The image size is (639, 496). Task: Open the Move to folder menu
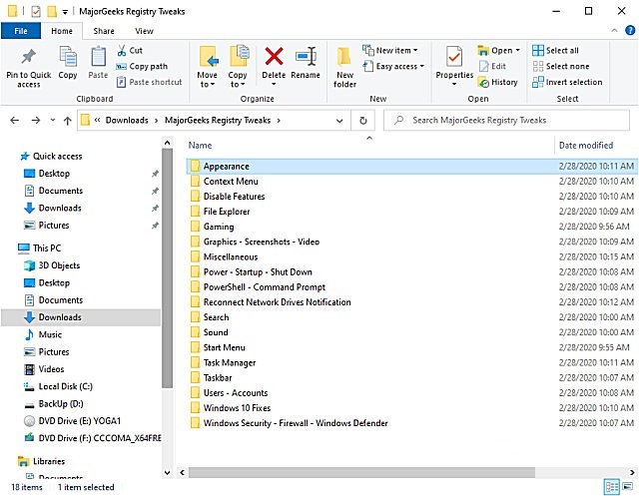point(208,67)
